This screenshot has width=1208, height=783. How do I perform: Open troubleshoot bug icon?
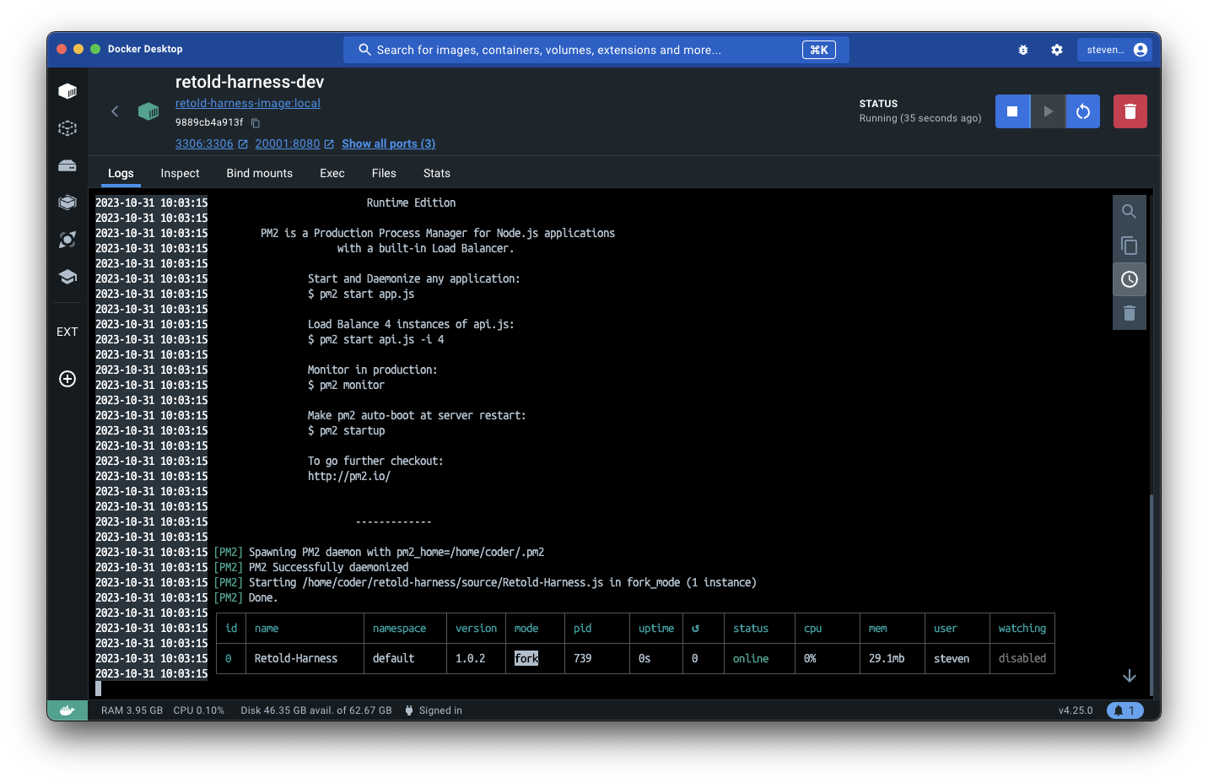coord(1023,50)
